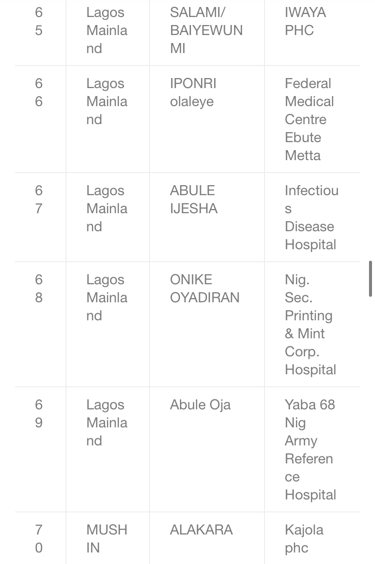Select the ALAKARA cell
Viewport: 375px width, 564px height.
coord(206,538)
